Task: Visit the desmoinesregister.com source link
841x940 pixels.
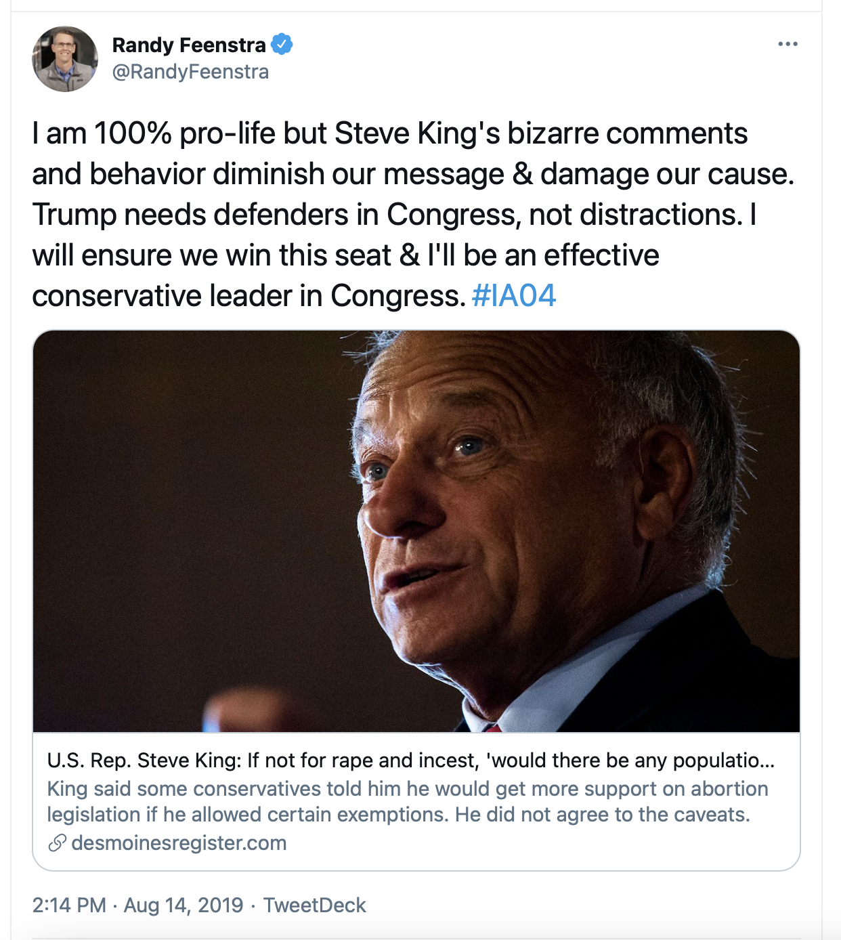Action: pyautogui.click(x=179, y=843)
